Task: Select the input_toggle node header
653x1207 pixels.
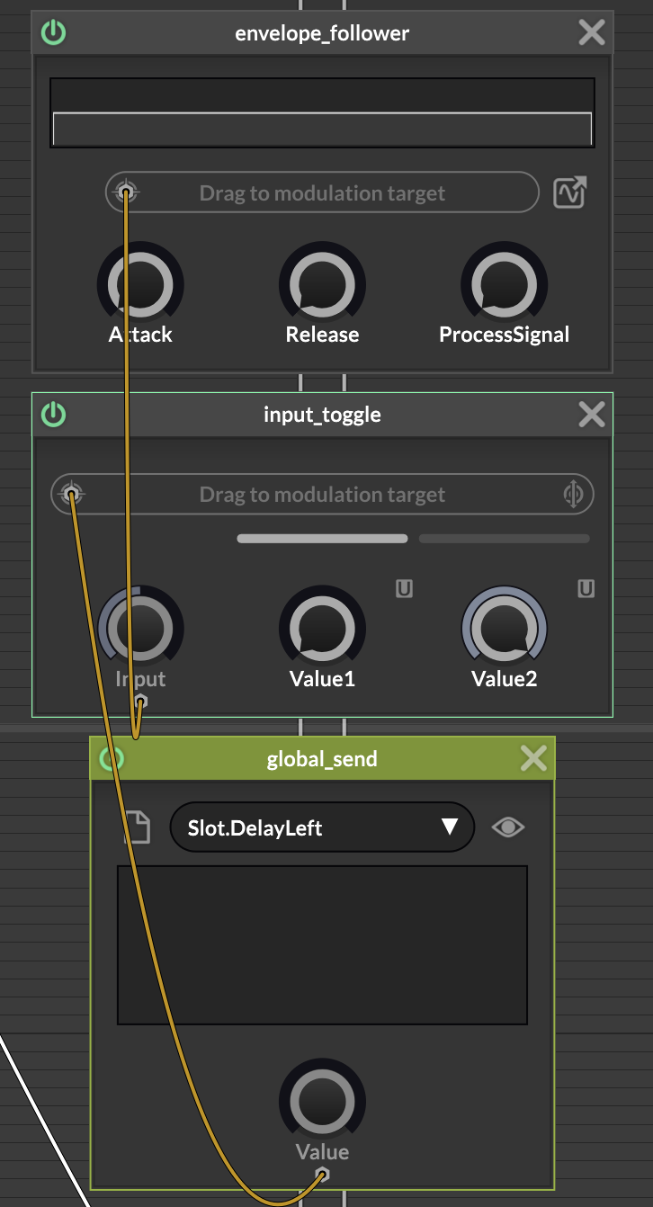Action: (x=322, y=415)
